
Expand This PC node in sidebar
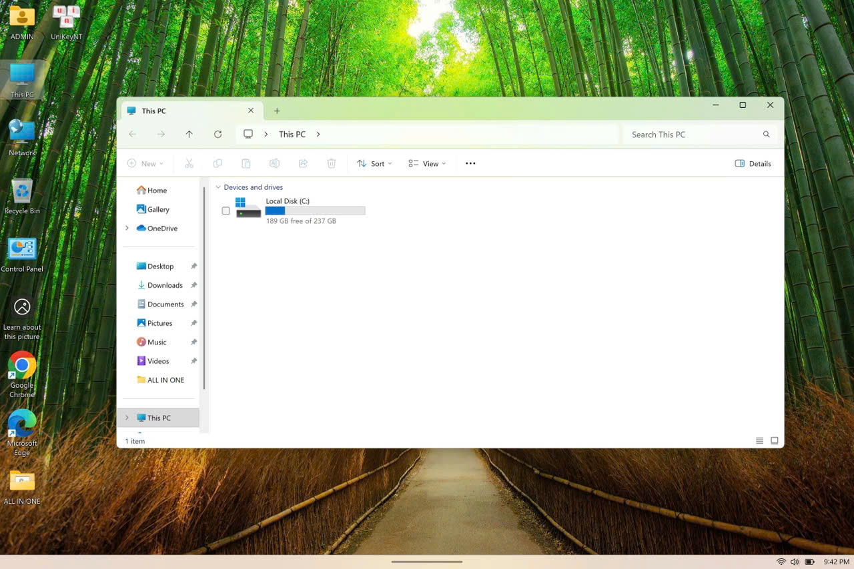click(127, 418)
